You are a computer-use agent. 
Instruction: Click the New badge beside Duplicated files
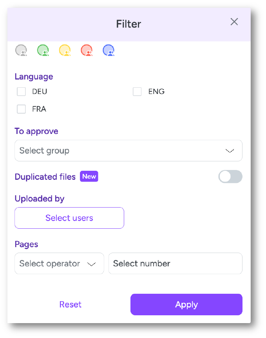click(89, 176)
